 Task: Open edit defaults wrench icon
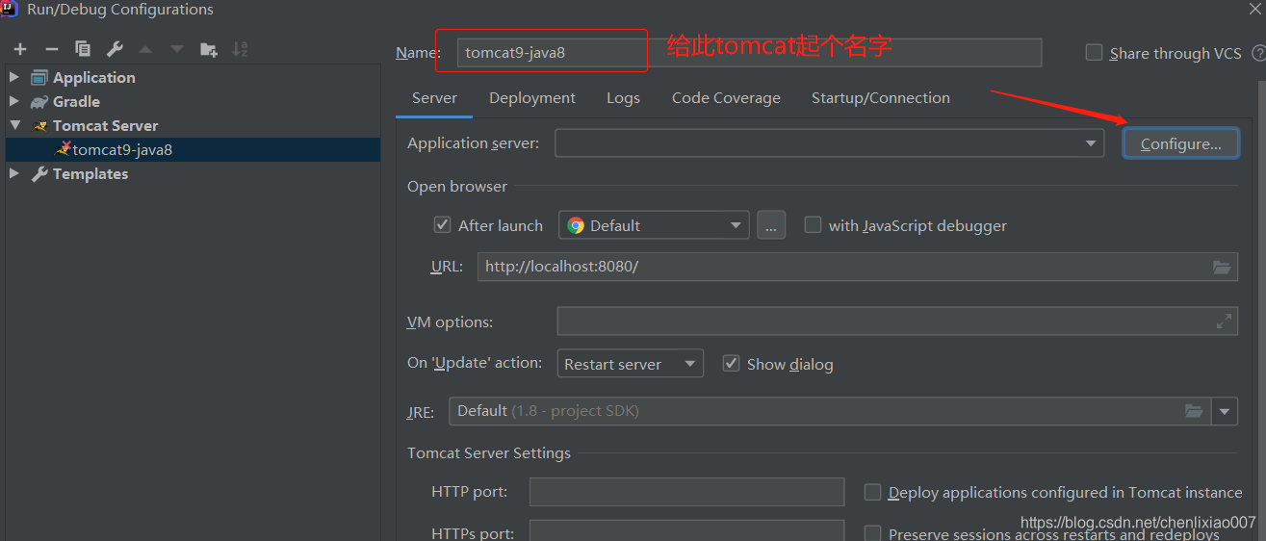[x=114, y=49]
